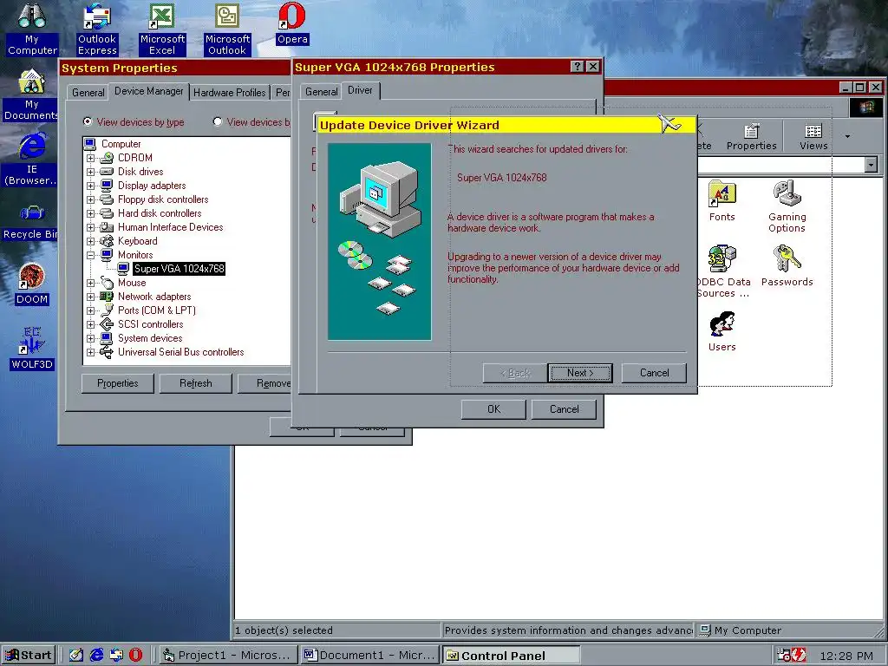Expand the Display adapters tree node
Screen dimensions: 888x666
90,186
